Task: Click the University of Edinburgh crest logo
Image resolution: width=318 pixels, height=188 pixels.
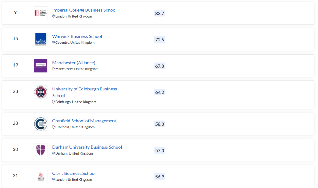Action: [x=41, y=92]
